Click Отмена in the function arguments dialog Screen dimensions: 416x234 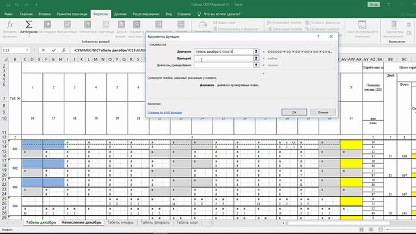point(323,112)
